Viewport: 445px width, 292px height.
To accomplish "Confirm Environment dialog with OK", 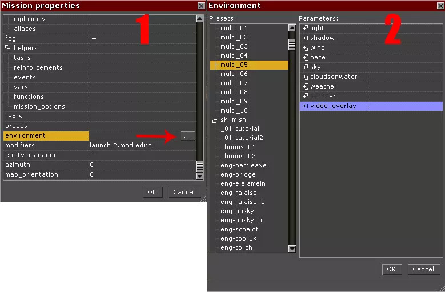I will (392, 269).
